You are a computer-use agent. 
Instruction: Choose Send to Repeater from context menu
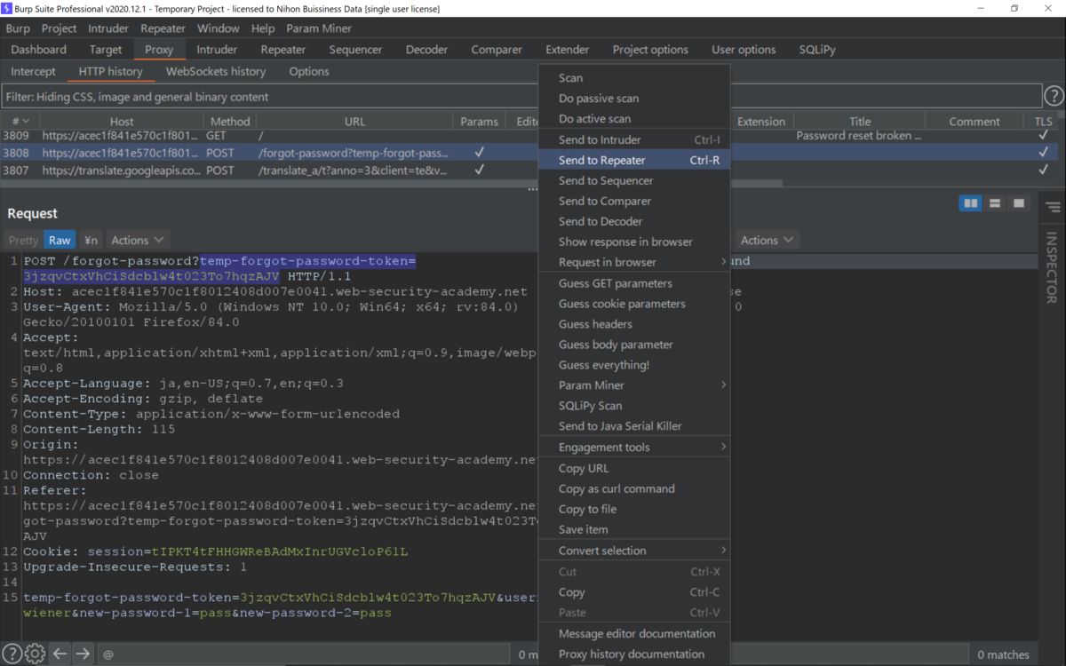pos(634,160)
